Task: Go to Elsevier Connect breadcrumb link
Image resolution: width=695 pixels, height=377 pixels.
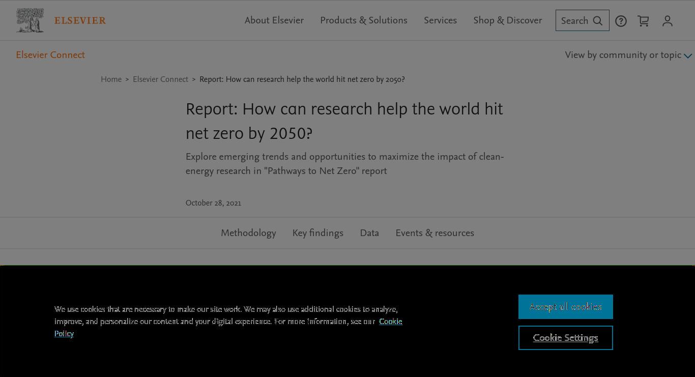Action: tap(160, 79)
